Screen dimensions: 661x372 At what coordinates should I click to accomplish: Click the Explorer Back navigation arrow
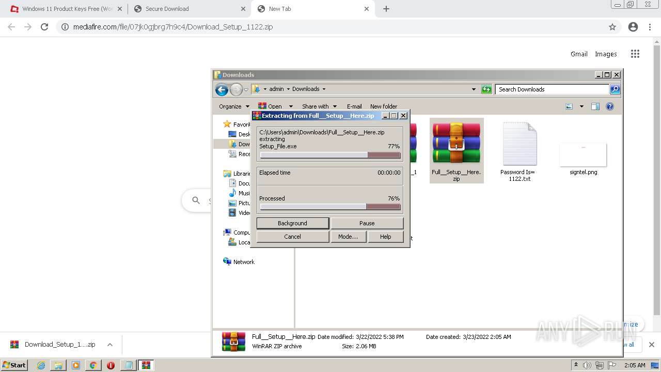tap(222, 90)
